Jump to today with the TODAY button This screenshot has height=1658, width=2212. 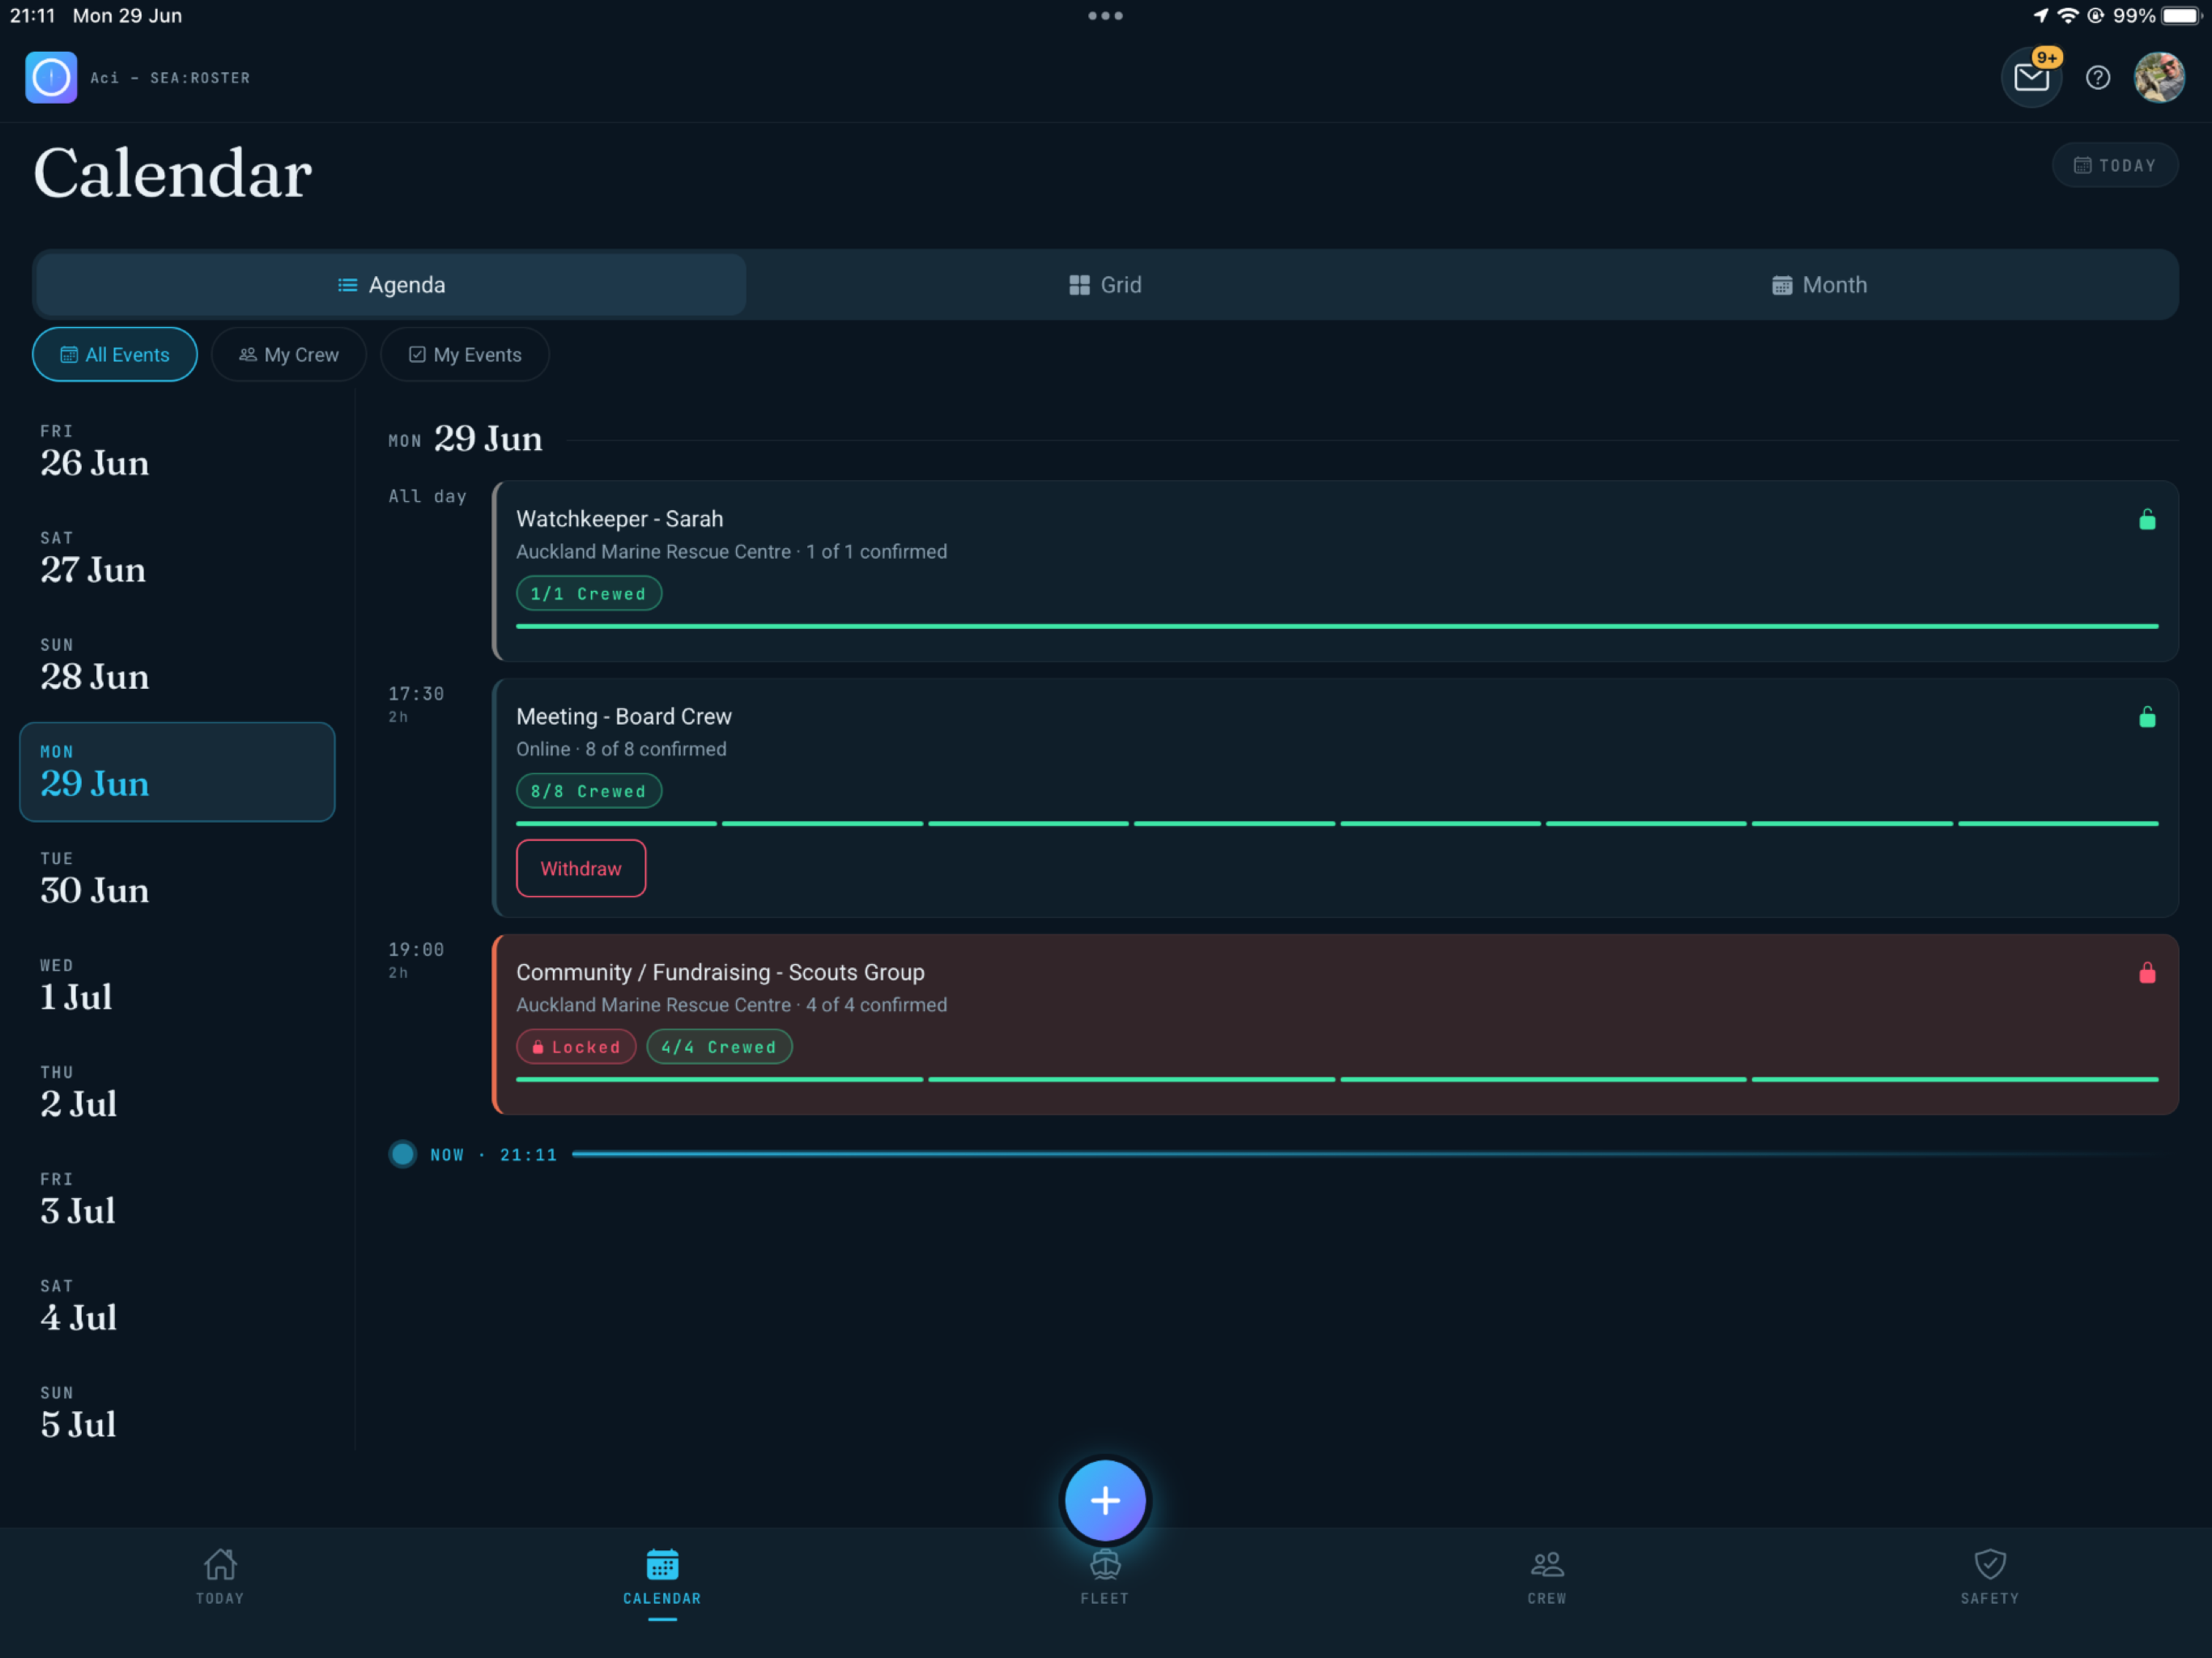pyautogui.click(x=2115, y=165)
